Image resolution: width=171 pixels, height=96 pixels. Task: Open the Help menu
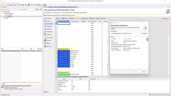click(18, 3)
